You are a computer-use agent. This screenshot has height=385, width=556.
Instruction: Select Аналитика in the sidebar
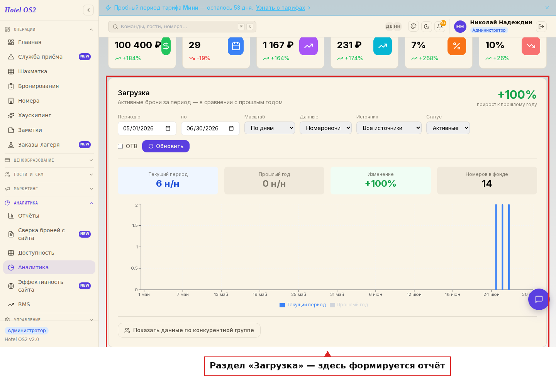49,267
